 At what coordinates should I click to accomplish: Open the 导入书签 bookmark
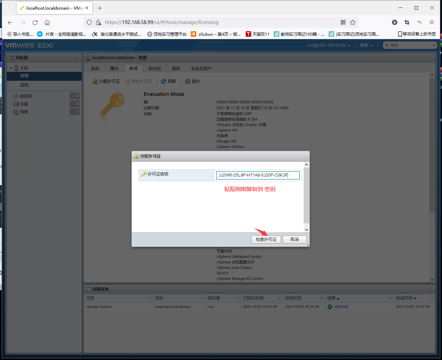tap(20, 34)
